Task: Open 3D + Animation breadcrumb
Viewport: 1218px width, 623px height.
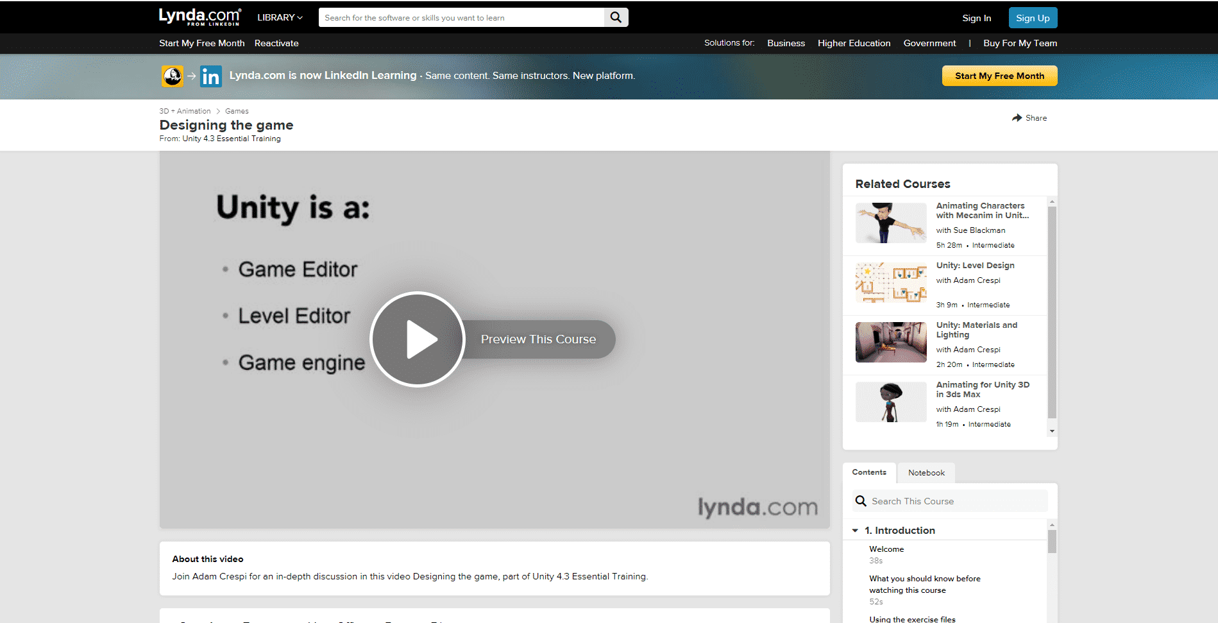Action: click(x=185, y=112)
